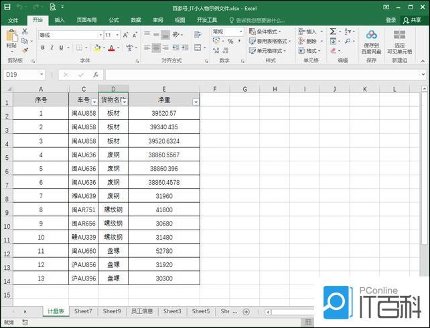
Task: Toggle Bold formatting in font group
Action: [x=42, y=48]
